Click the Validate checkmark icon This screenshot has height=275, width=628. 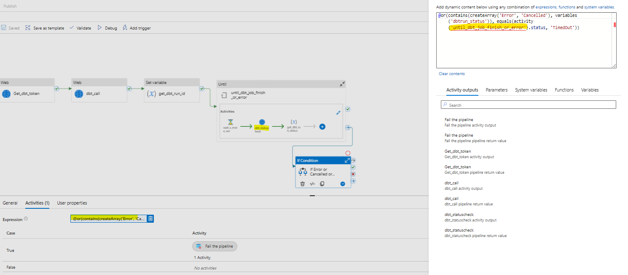(x=72, y=27)
